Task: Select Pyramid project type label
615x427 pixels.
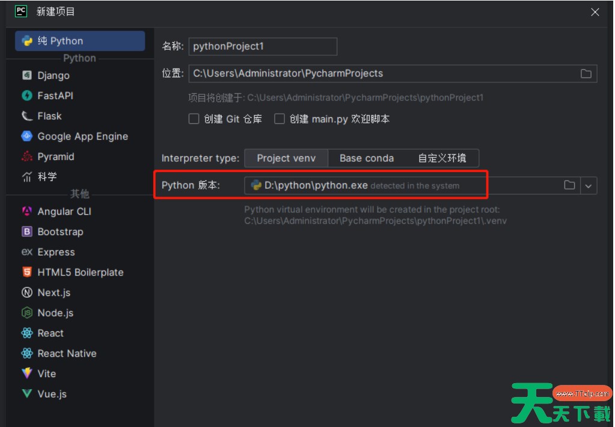Action: click(x=56, y=156)
